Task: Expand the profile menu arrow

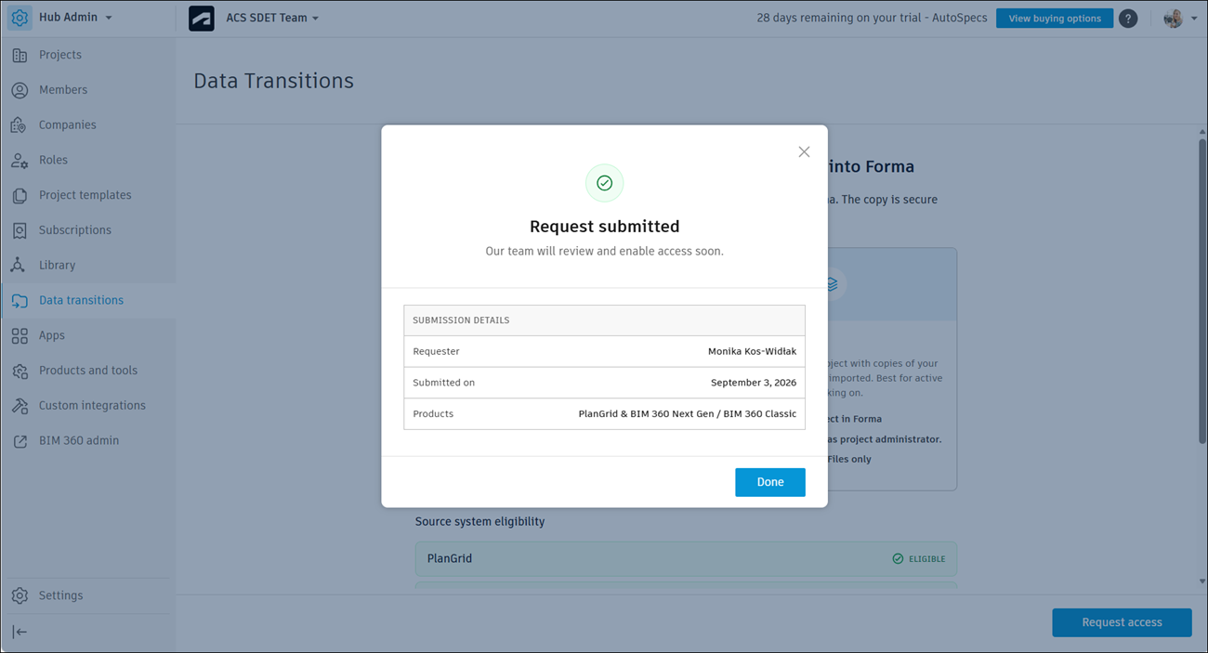Action: click(x=1194, y=19)
